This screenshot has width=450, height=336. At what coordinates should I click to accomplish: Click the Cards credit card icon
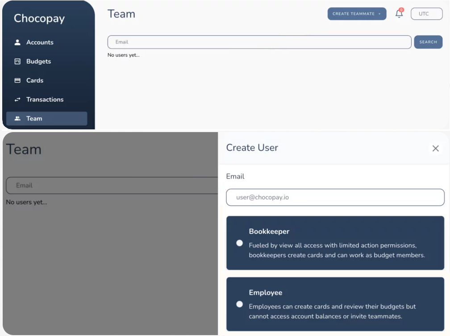click(17, 81)
